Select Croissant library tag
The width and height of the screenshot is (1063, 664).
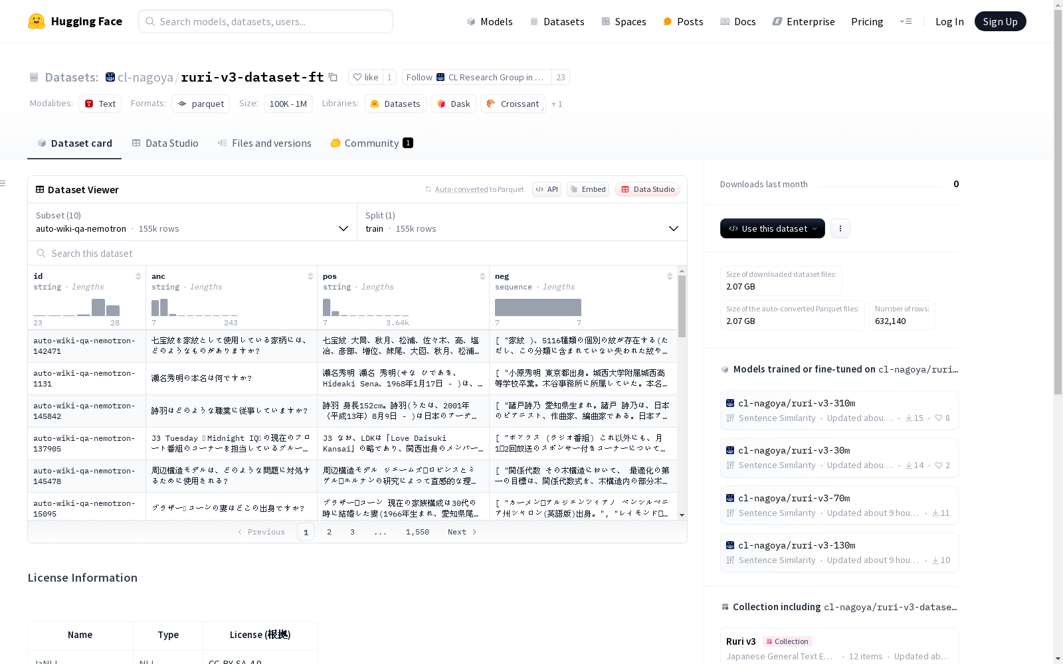[x=513, y=104]
